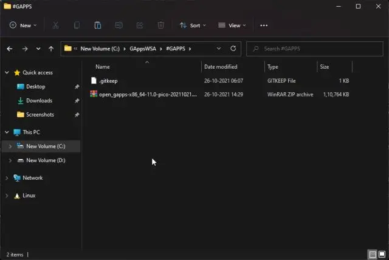This screenshot has height=260, width=389.
Task: Open the See more ellipsis menu
Action: (264, 26)
